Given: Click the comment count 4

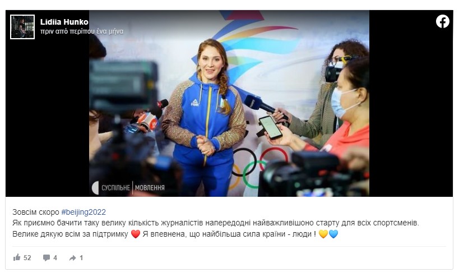Looking at the screenshot, I should pos(55,258).
